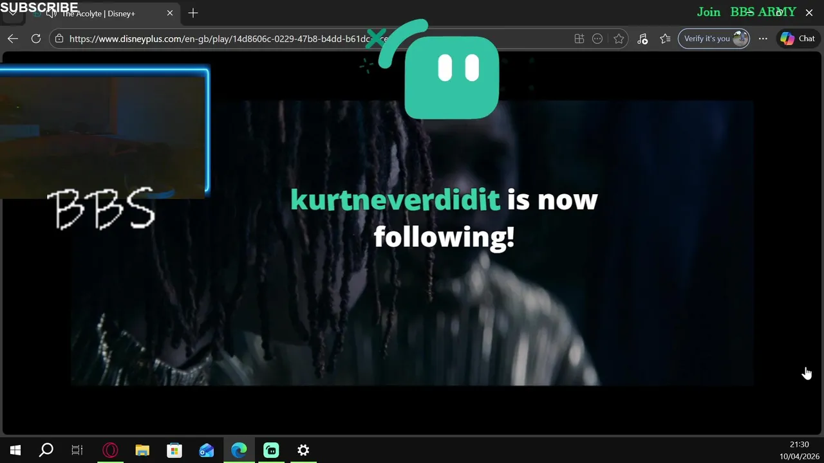The width and height of the screenshot is (824, 463).
Task: Open the Favorites list icon
Action: pyautogui.click(x=666, y=39)
